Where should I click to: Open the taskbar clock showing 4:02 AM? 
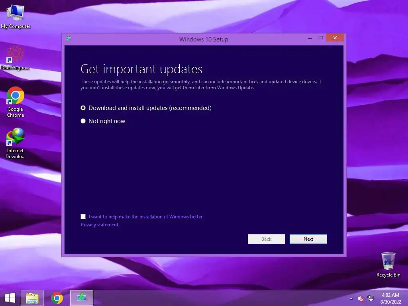click(390, 298)
